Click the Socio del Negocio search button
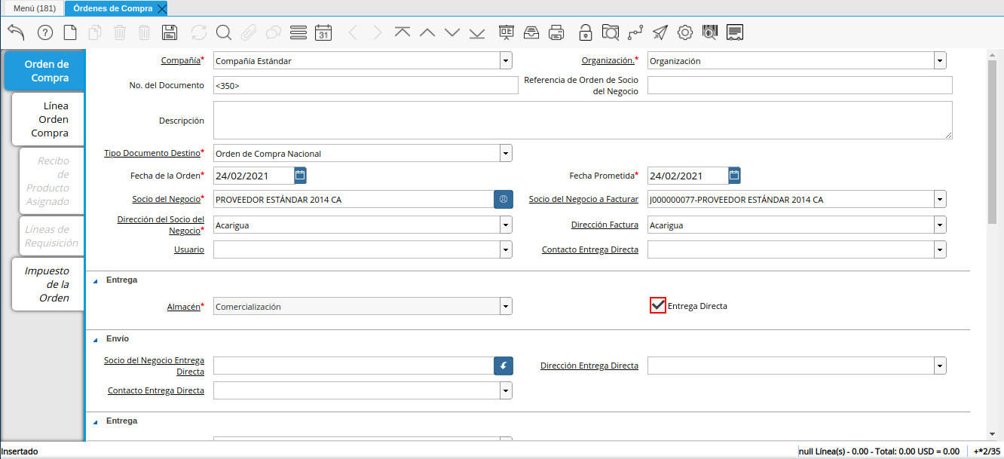Viewport: 1004px width, 459px height. (x=503, y=199)
